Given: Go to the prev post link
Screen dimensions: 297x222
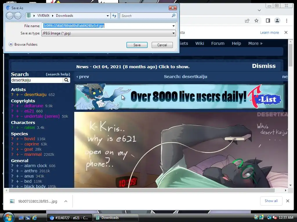Looking at the screenshot, I should click(x=83, y=77).
